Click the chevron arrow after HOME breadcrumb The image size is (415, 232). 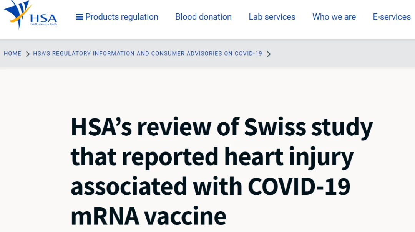pos(28,54)
